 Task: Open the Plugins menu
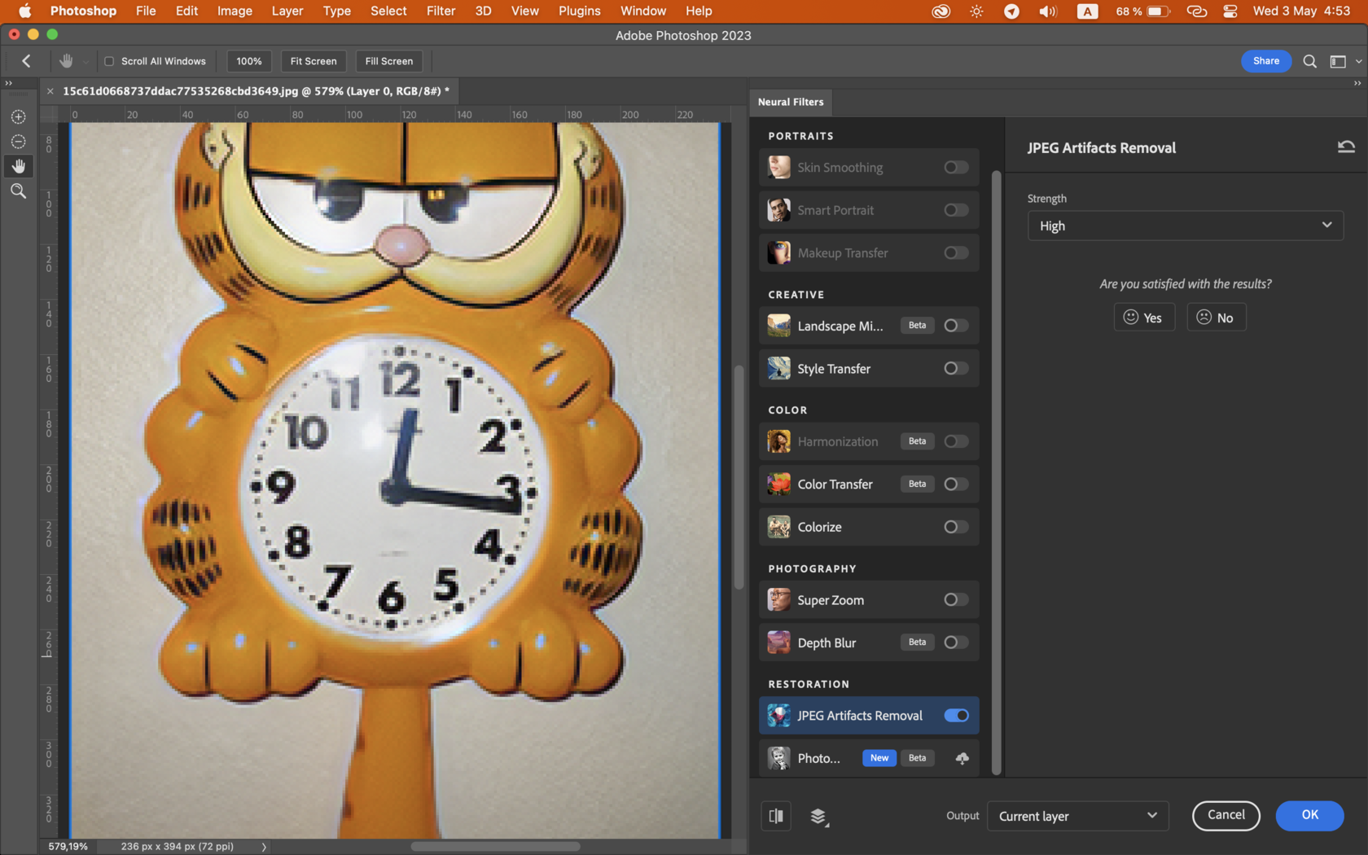pos(579,11)
